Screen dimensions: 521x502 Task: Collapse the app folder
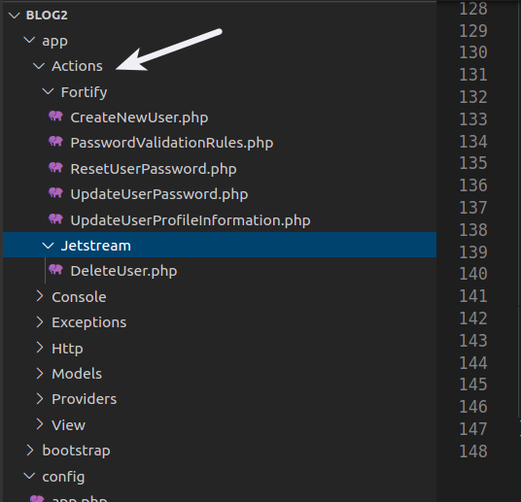coord(29,40)
